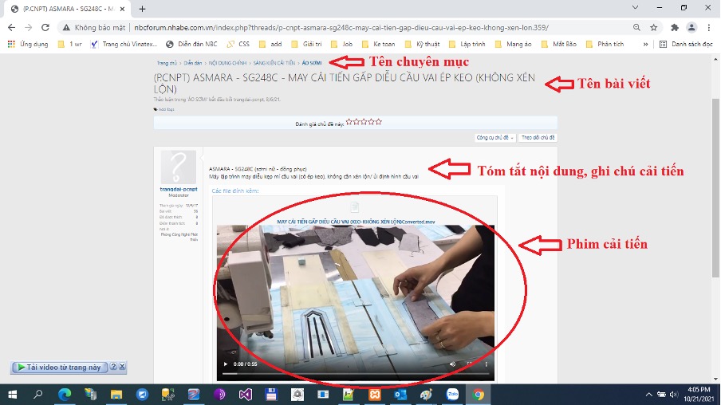The height and width of the screenshot is (405, 721).
Task: Open a new browser tab
Action: [142, 9]
